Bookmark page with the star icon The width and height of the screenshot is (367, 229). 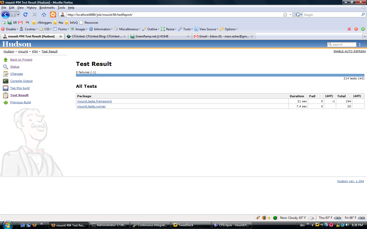285,15
